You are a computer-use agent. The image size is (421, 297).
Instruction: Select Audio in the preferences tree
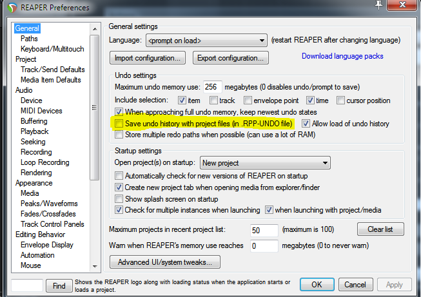[24, 90]
